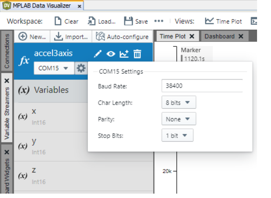Screen dimensions: 271x198
Task: Delete accel3axis streamer with trash icon
Action: pyautogui.click(x=137, y=54)
